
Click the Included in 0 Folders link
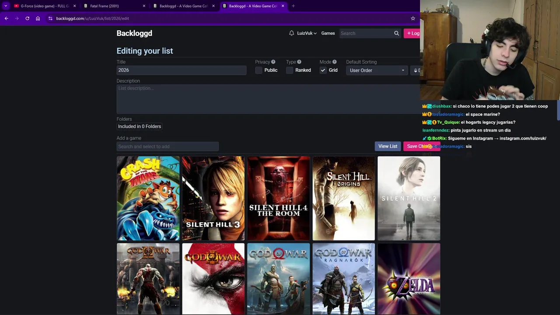pyautogui.click(x=140, y=126)
